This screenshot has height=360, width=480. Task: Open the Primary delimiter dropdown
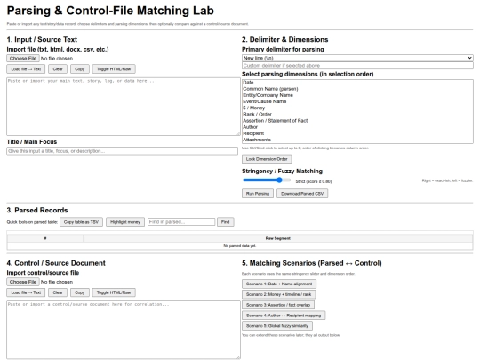tap(357, 58)
